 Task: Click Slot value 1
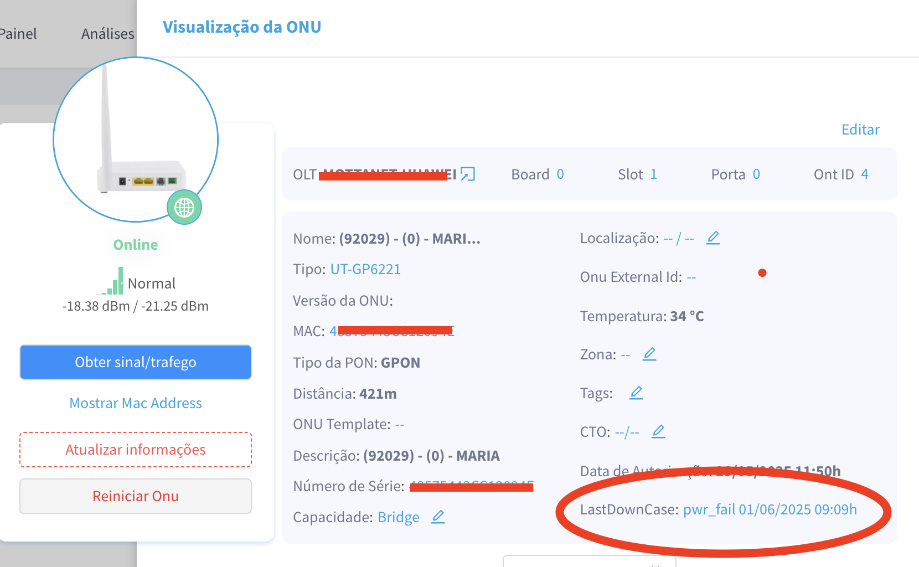click(653, 174)
